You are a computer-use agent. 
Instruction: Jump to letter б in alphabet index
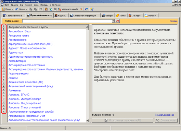click(4, 29)
